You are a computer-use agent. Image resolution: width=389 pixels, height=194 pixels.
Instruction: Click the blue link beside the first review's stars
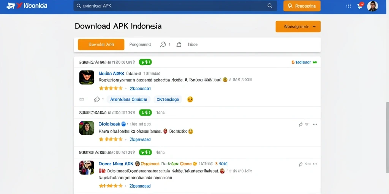[x=140, y=89]
